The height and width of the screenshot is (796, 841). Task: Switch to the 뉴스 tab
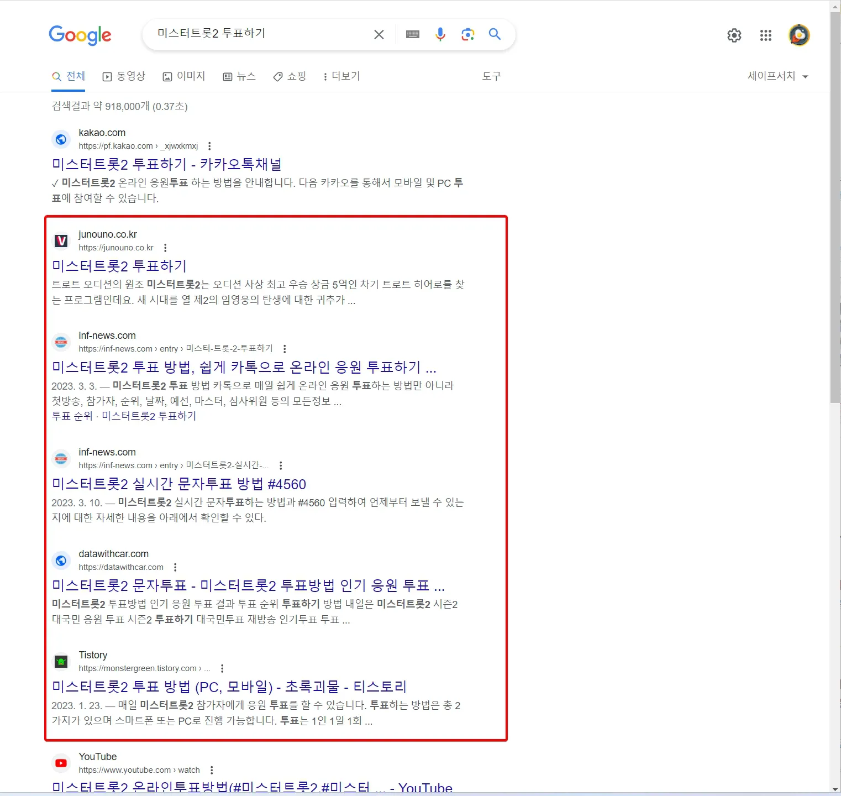[x=239, y=76]
